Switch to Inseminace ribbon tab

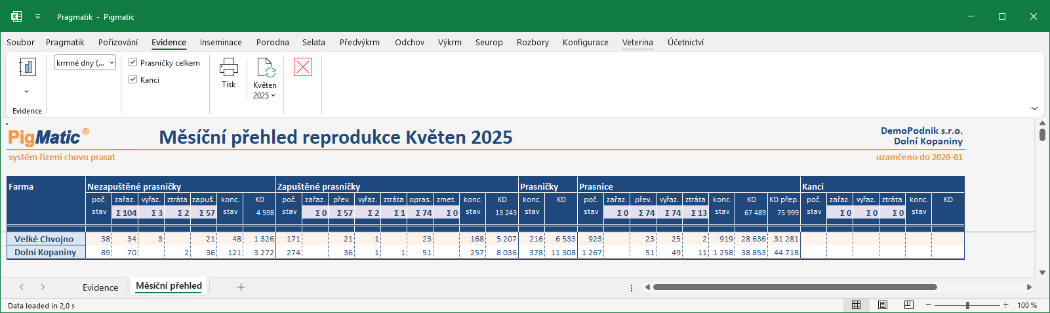pyautogui.click(x=221, y=42)
